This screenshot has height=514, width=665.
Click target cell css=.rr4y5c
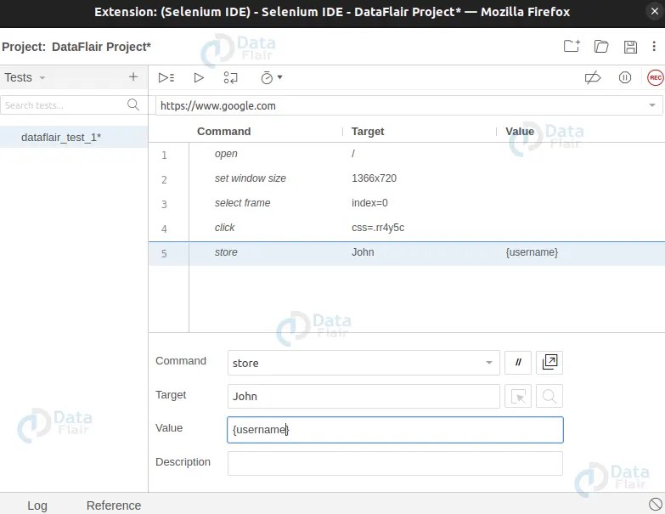pyautogui.click(x=378, y=228)
